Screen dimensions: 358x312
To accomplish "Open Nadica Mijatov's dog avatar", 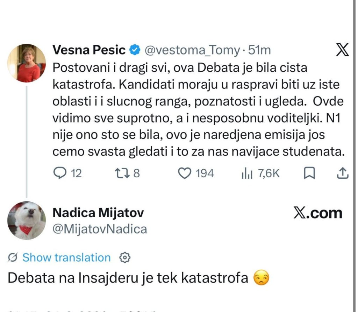I will point(27,220).
